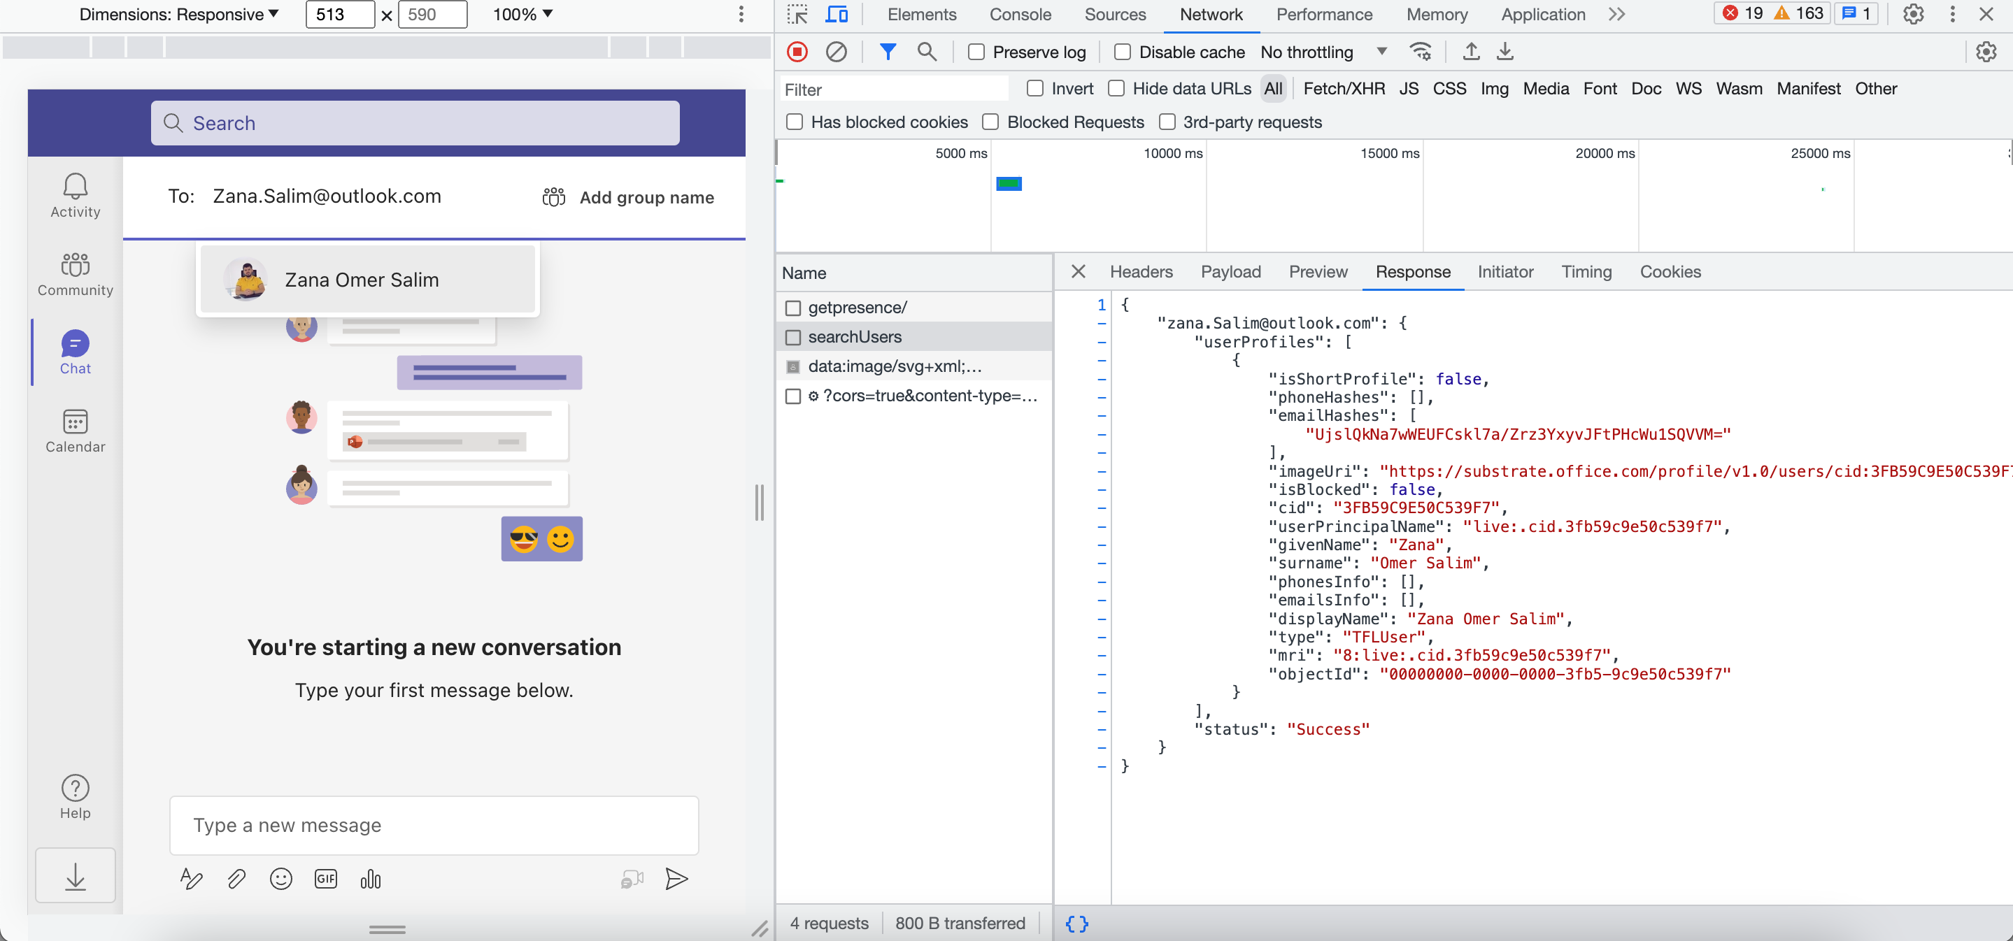The width and height of the screenshot is (2013, 941).
Task: Click the attach file paperclip icon
Action: pos(236,879)
